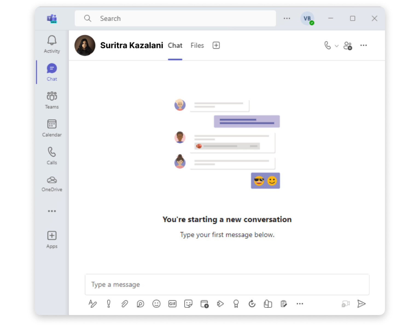Select the Chat tab in the header
This screenshot has height=326, width=420.
pos(175,45)
